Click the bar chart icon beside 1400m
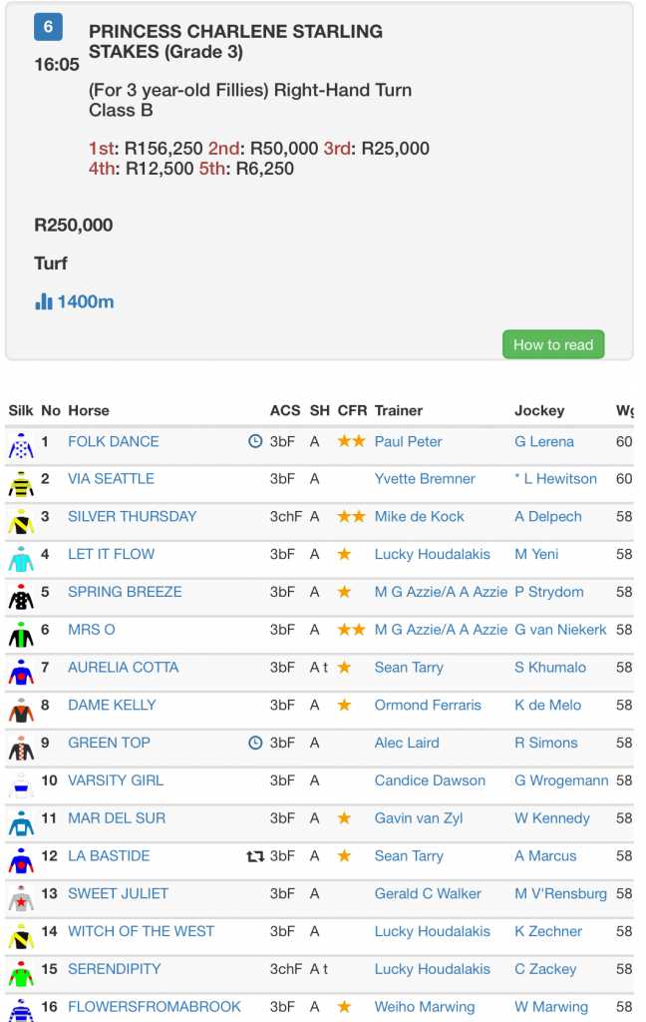 click(x=44, y=301)
